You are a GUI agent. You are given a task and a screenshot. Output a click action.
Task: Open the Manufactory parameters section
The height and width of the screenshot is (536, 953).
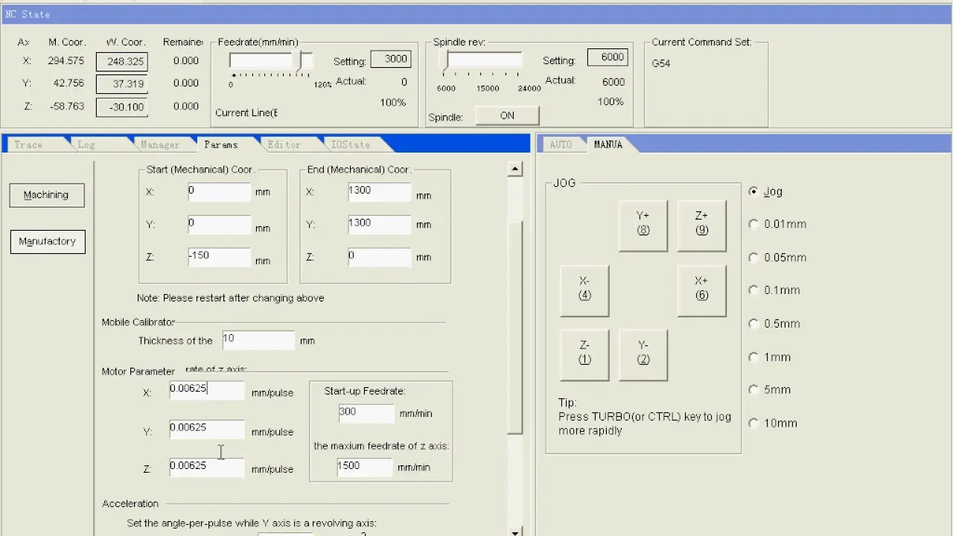click(48, 241)
